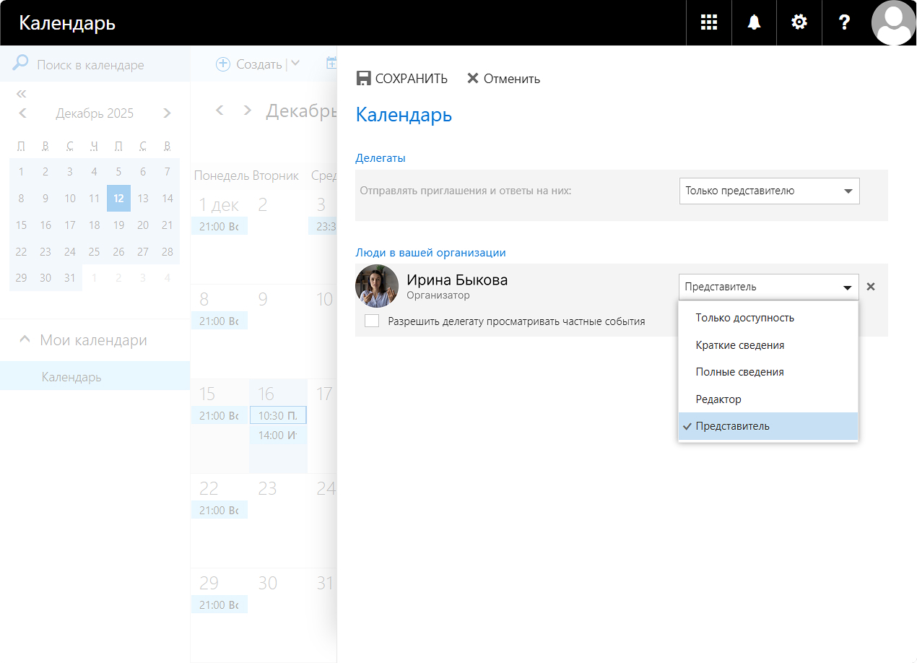Screen dimensions: 917x663
Task: Go to next month in mini calendar
Action: pyautogui.click(x=168, y=113)
